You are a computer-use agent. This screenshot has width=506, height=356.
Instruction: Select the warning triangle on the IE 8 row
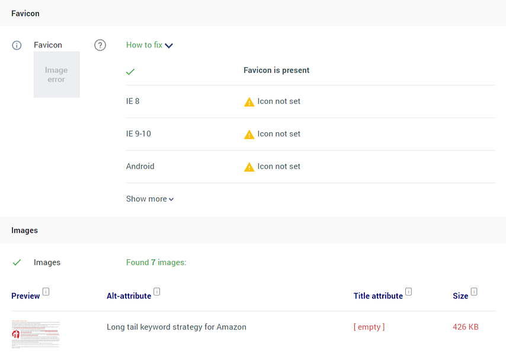pyautogui.click(x=250, y=101)
